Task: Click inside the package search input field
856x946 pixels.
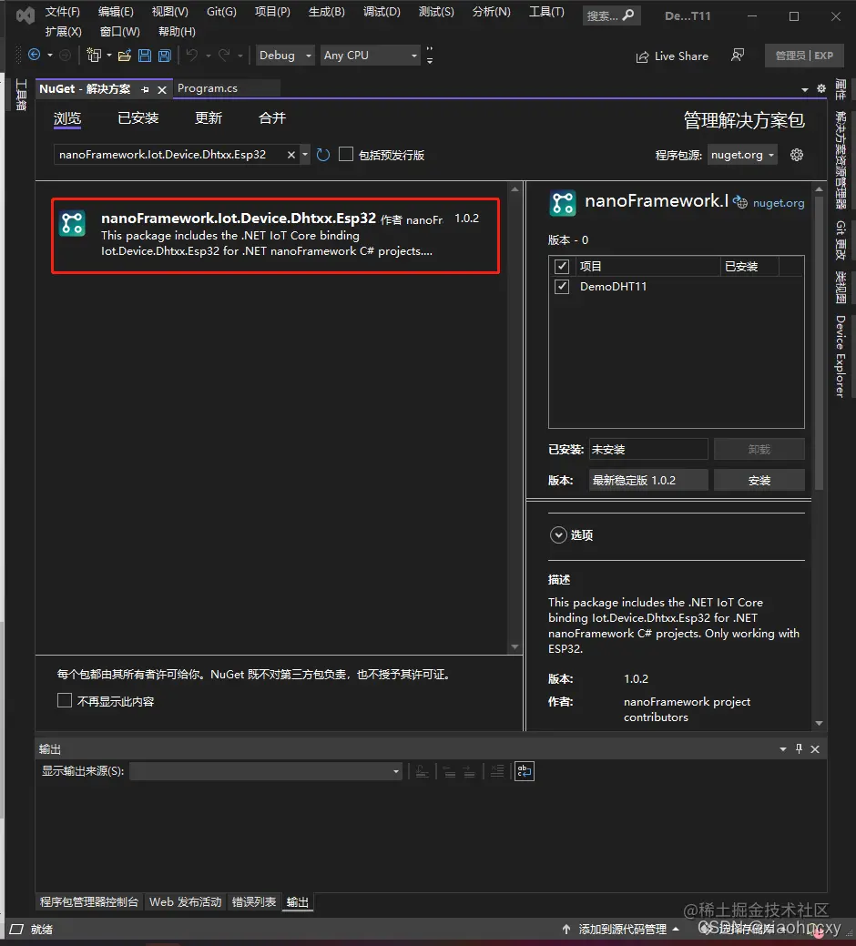Action: tap(170, 155)
